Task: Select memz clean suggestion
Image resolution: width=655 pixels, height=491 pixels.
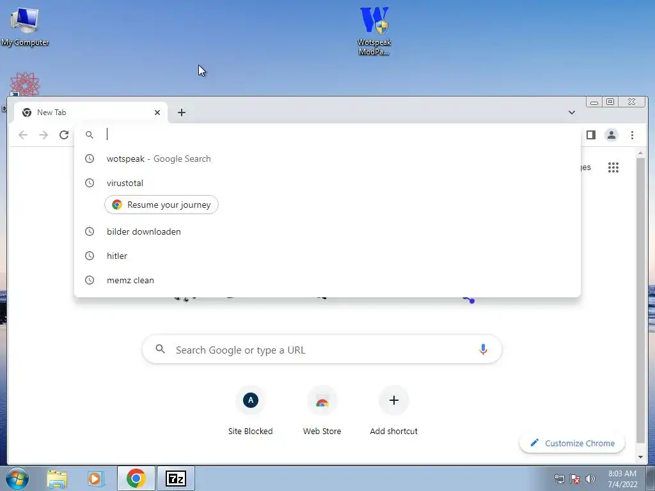Action: point(327,280)
